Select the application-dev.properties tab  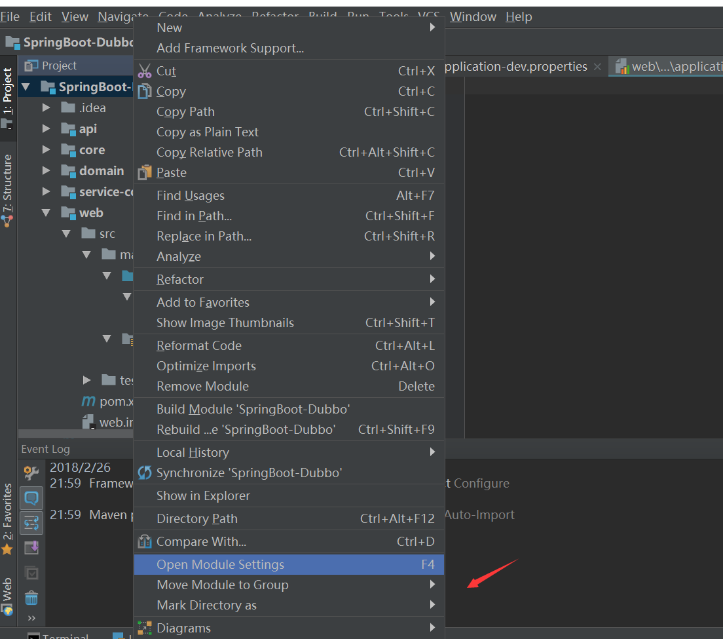(517, 66)
